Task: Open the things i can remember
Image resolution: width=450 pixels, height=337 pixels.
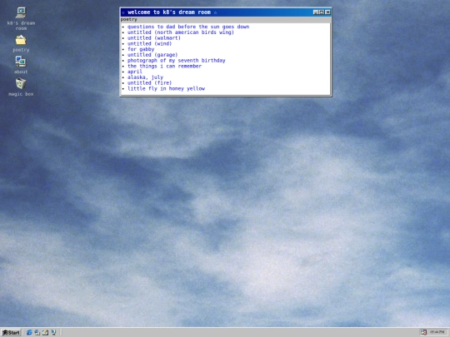Action: coord(164,67)
